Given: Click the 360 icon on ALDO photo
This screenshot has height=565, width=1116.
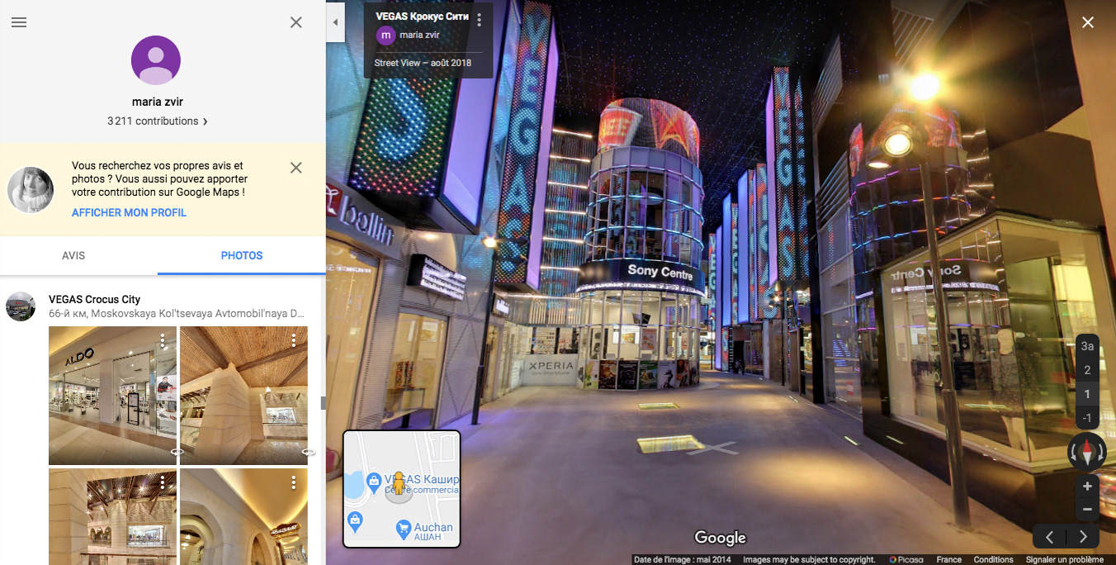Looking at the screenshot, I should (177, 452).
